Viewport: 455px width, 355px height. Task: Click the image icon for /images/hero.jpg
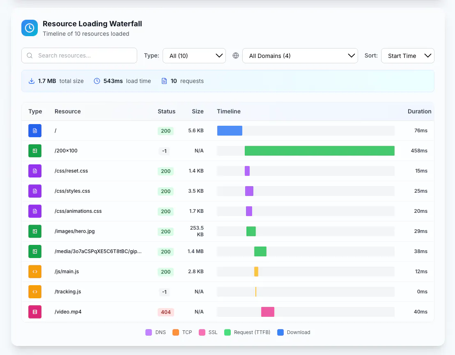[x=35, y=231]
